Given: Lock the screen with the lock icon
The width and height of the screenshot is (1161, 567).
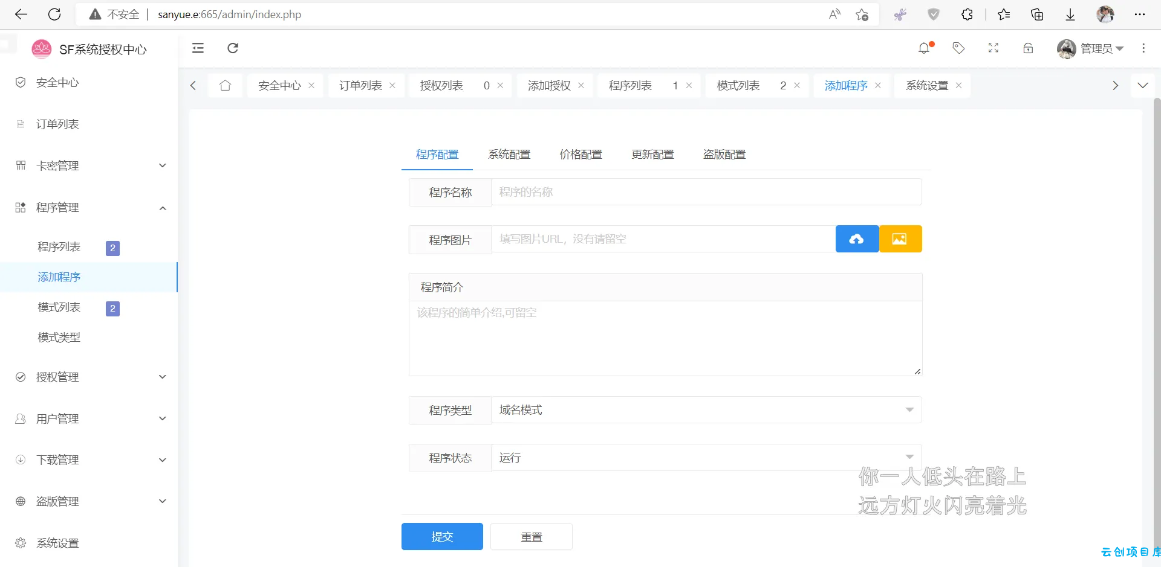Looking at the screenshot, I should tap(1028, 48).
